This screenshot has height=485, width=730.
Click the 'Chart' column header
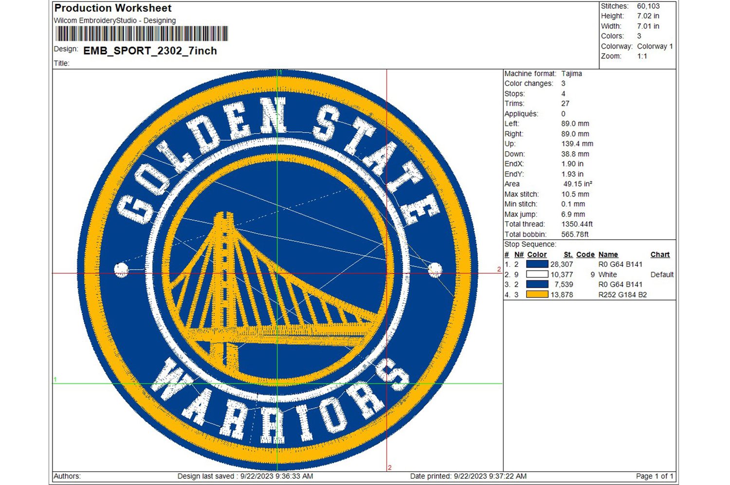click(660, 255)
